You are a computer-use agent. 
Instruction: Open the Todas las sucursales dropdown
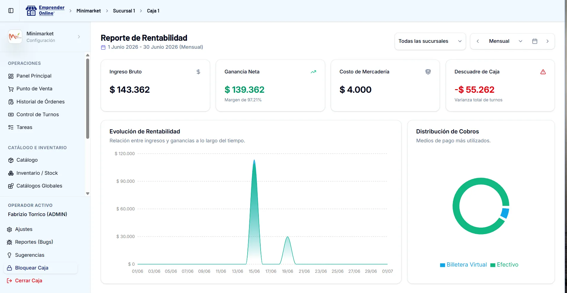(430, 41)
